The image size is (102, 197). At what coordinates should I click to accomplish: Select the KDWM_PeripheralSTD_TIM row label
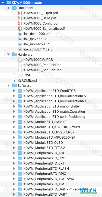pos(44,184)
